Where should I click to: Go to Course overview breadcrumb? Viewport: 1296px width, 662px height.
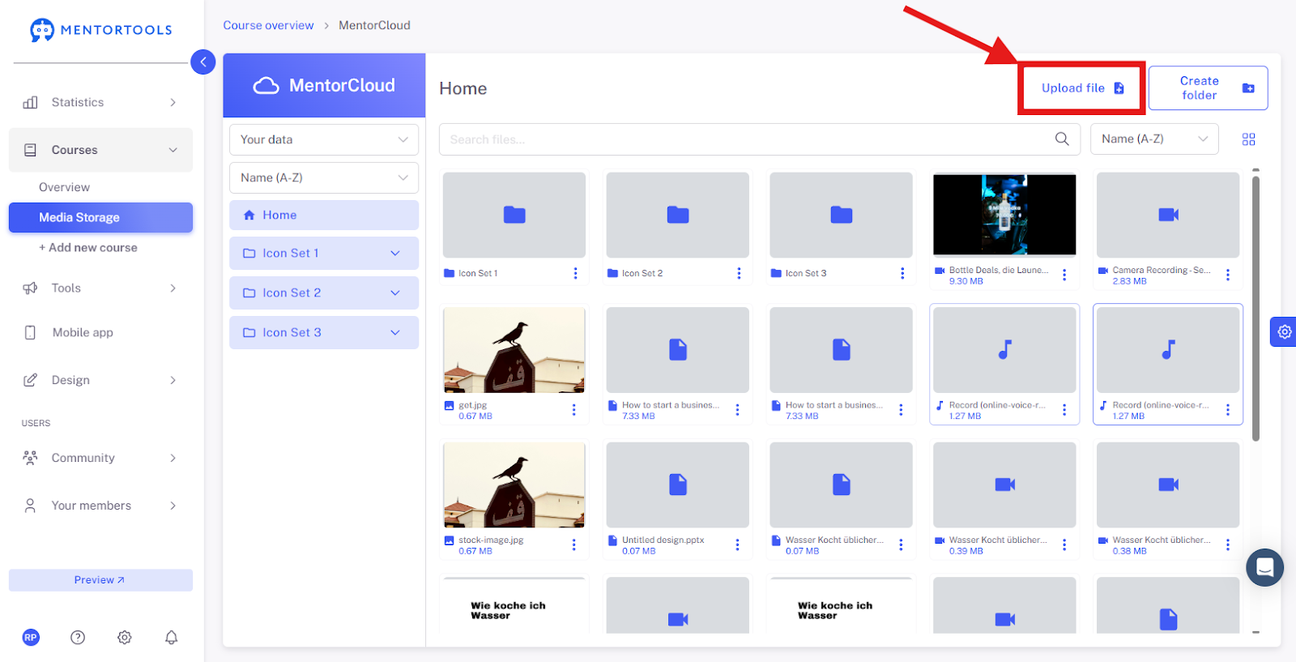(268, 25)
